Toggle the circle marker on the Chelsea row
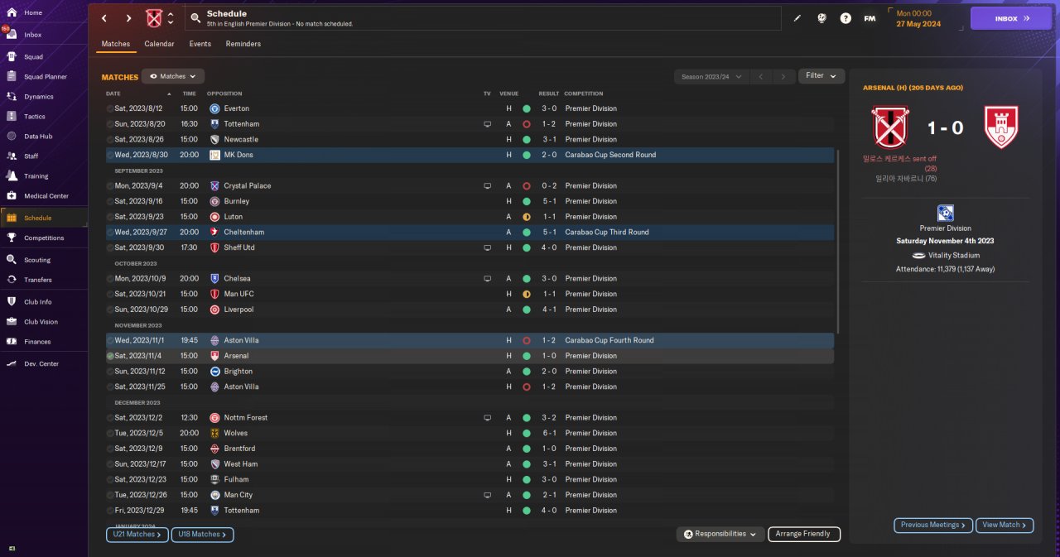 pyautogui.click(x=110, y=279)
